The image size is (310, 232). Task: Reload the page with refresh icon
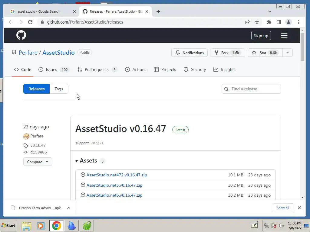click(x=30, y=22)
